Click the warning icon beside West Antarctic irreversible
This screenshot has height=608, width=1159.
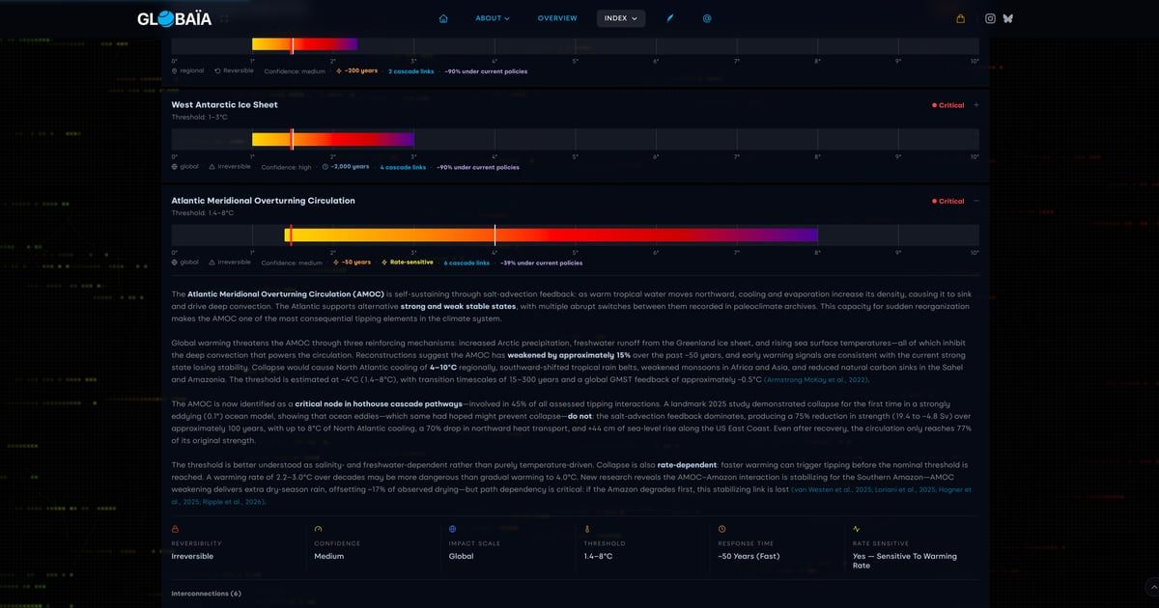(x=212, y=167)
